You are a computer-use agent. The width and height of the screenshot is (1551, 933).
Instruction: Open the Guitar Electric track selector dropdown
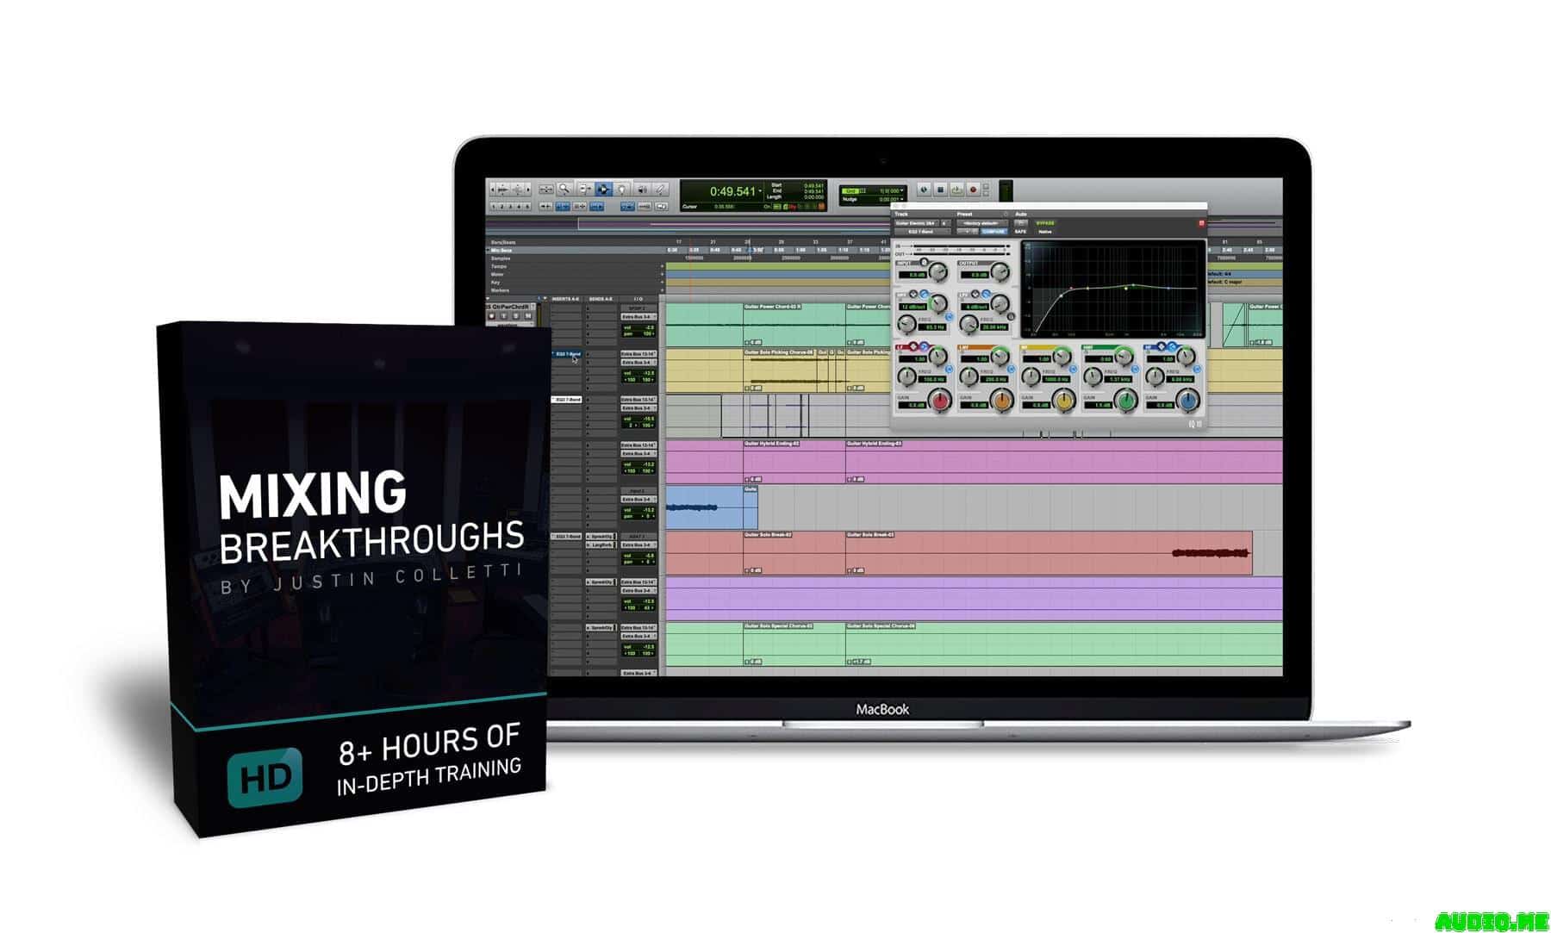tap(915, 223)
